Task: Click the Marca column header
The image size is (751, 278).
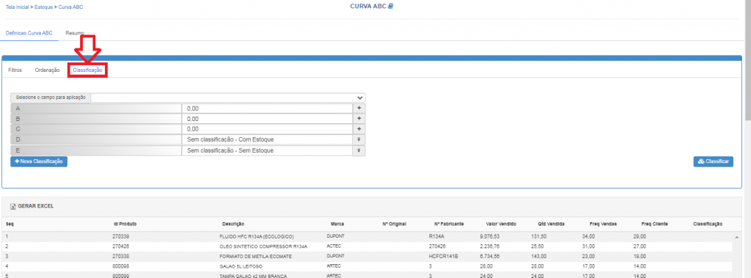Action: [x=337, y=224]
